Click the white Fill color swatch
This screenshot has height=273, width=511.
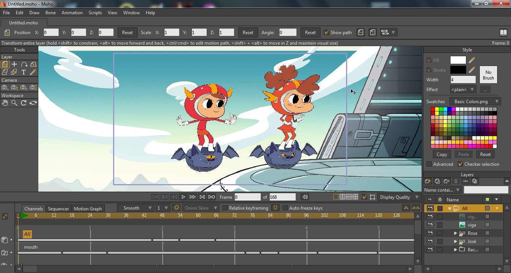tap(458, 60)
